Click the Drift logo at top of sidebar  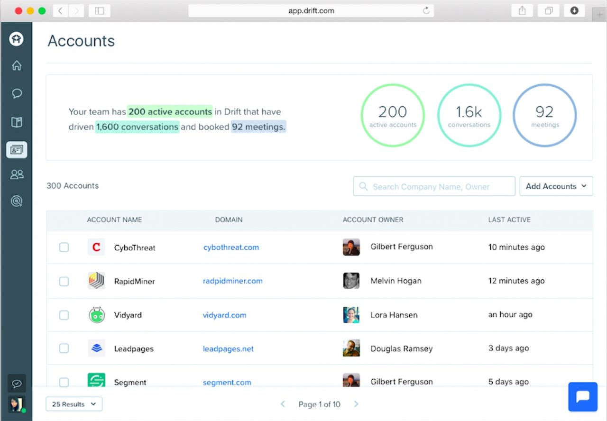point(17,39)
